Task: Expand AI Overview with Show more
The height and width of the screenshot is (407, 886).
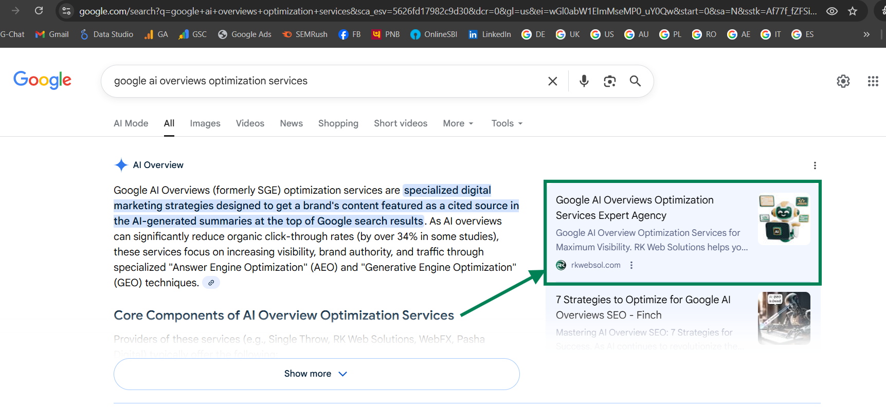Action: 317,374
